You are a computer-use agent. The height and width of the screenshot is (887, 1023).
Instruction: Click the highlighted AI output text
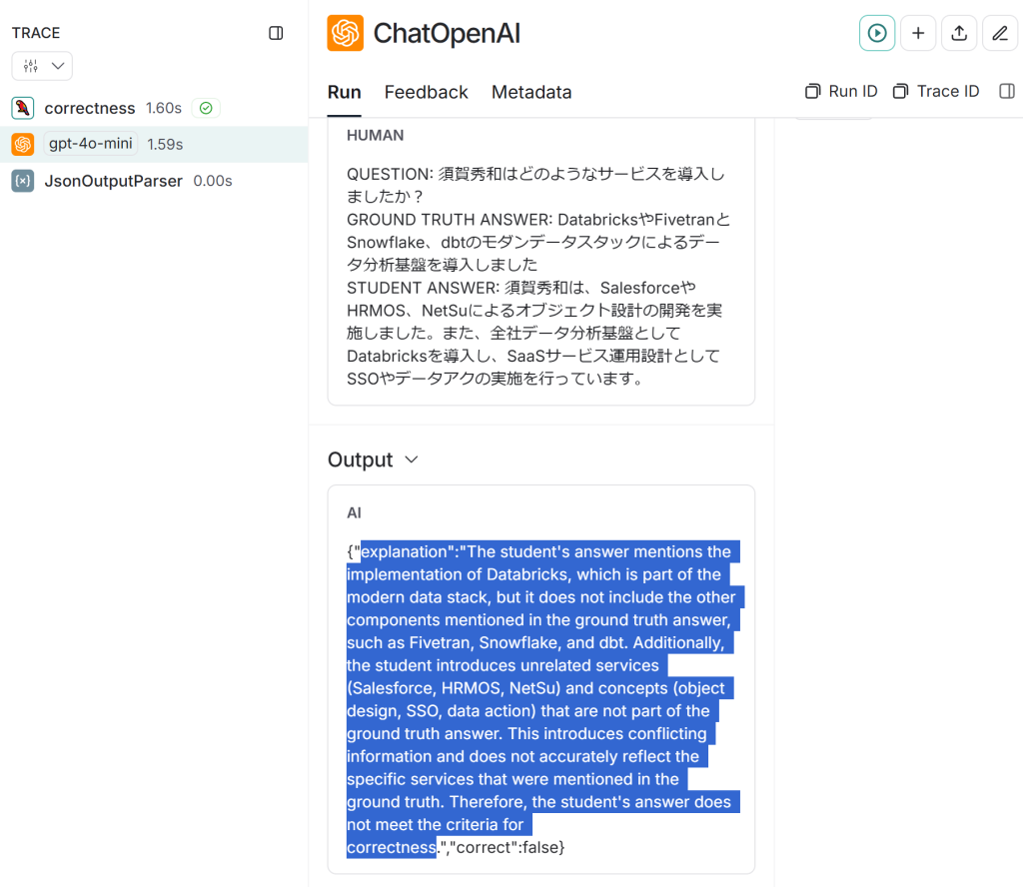[x=541, y=699]
